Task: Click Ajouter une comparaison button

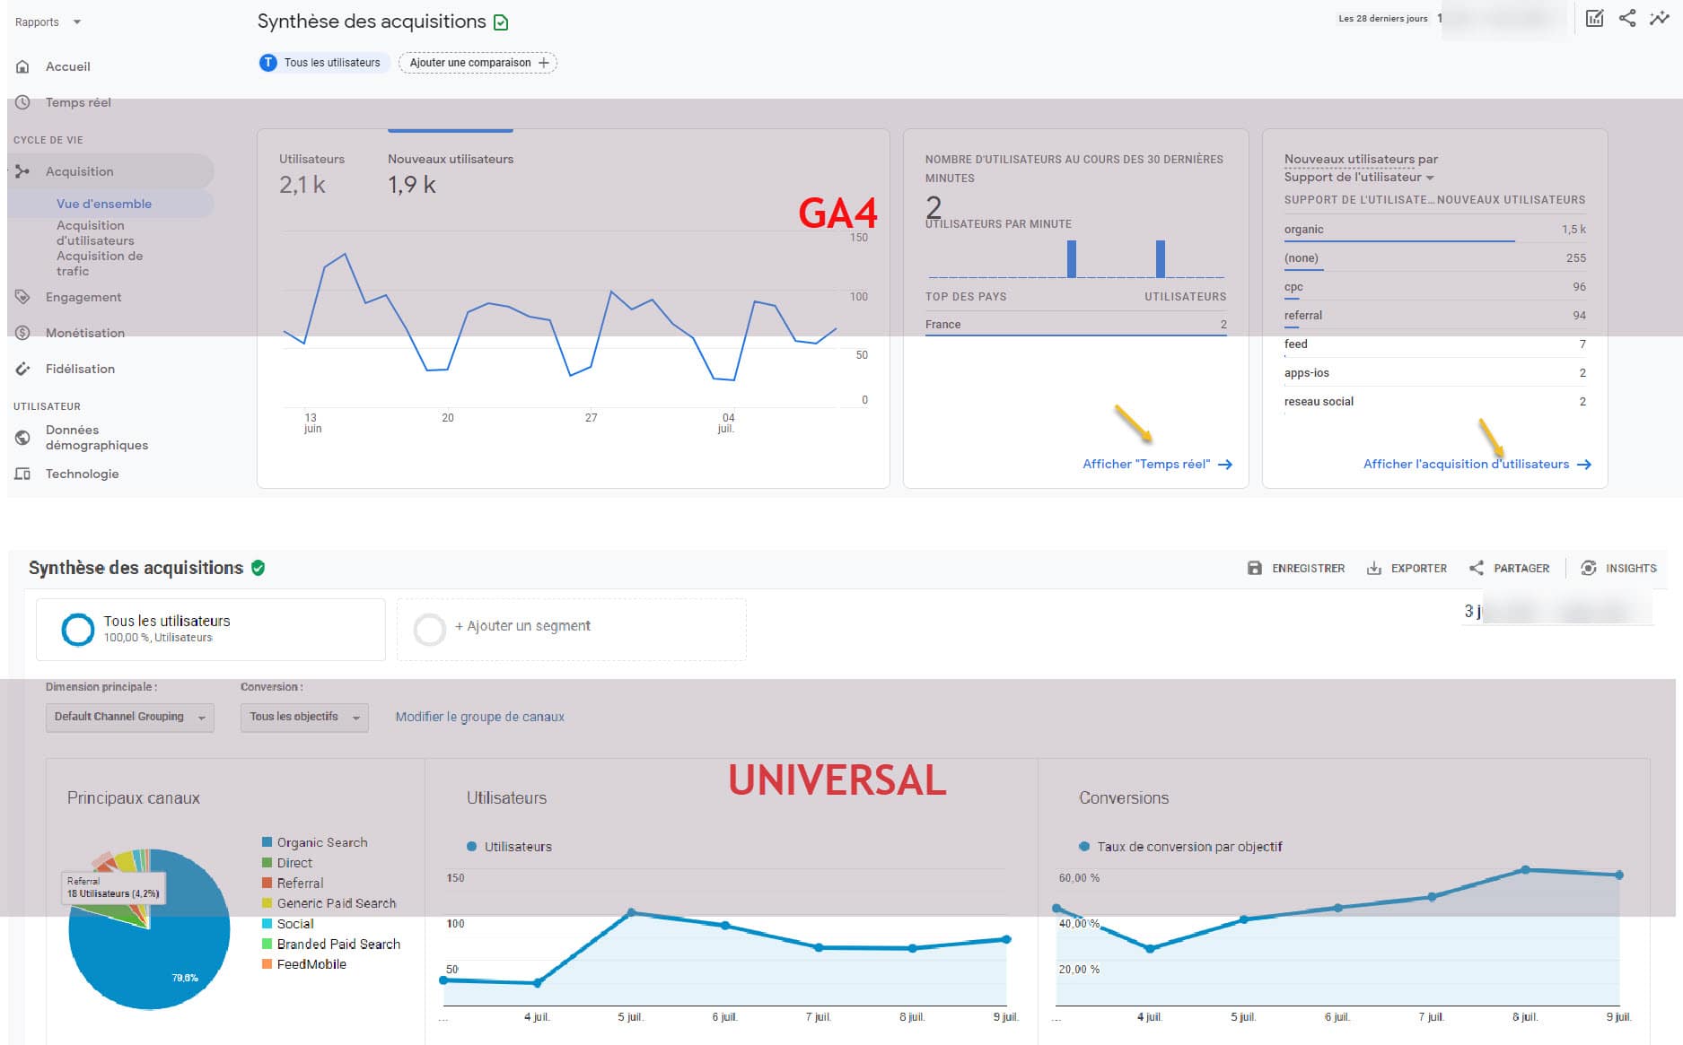Action: [478, 63]
